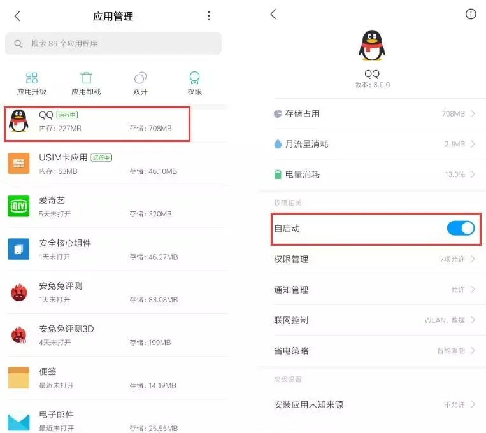Open the 权限管理 entry
Image resolution: width=486 pixels, height=433 pixels.
coord(375,259)
